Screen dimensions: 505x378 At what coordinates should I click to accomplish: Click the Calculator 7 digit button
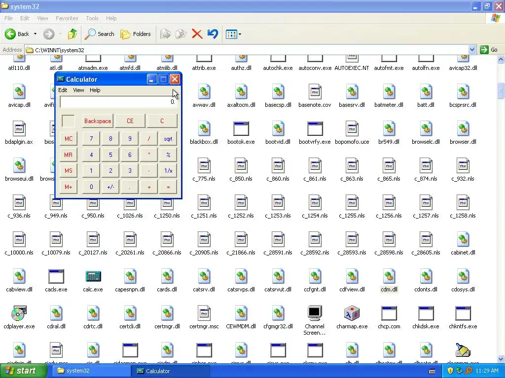tap(91, 139)
